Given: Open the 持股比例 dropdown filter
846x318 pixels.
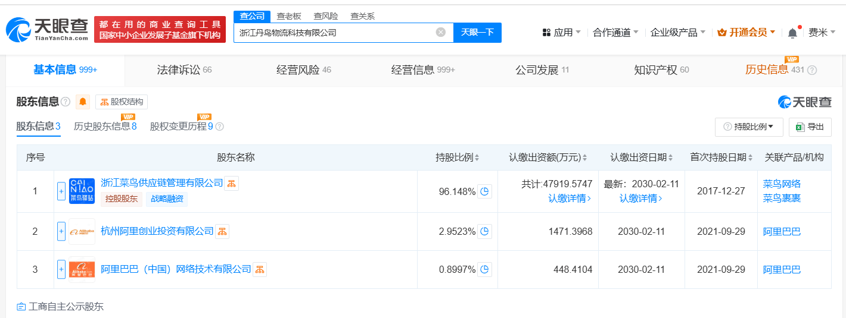Looking at the screenshot, I should tap(748, 127).
